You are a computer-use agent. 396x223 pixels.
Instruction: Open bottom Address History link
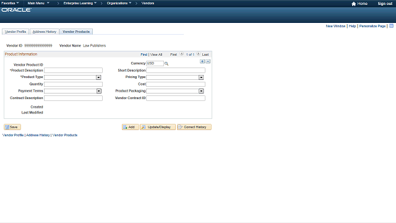(x=38, y=135)
